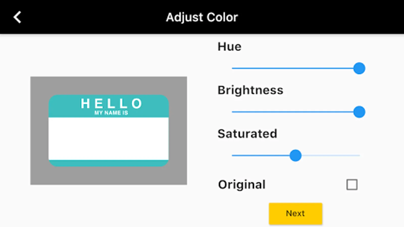Click the Original label text

242,185
